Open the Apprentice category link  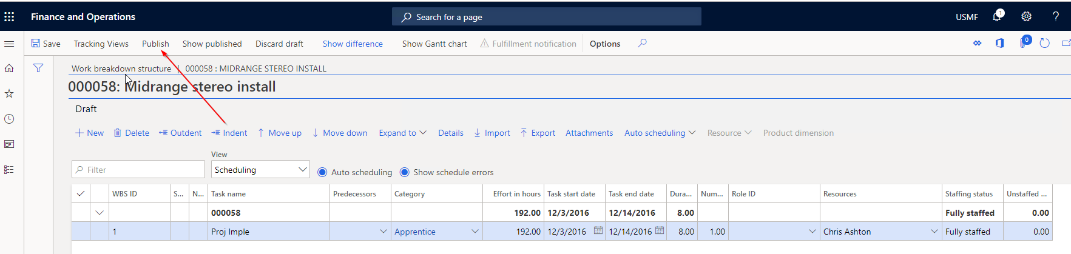click(x=415, y=232)
